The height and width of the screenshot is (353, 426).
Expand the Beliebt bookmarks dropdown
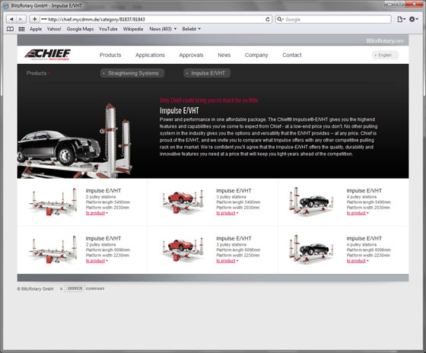tap(191, 29)
